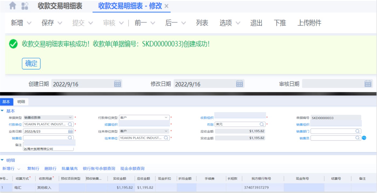Click 上传附件 in the toolbar

point(309,23)
